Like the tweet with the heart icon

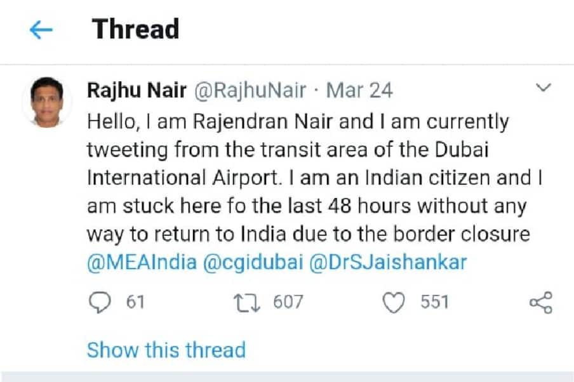396,302
